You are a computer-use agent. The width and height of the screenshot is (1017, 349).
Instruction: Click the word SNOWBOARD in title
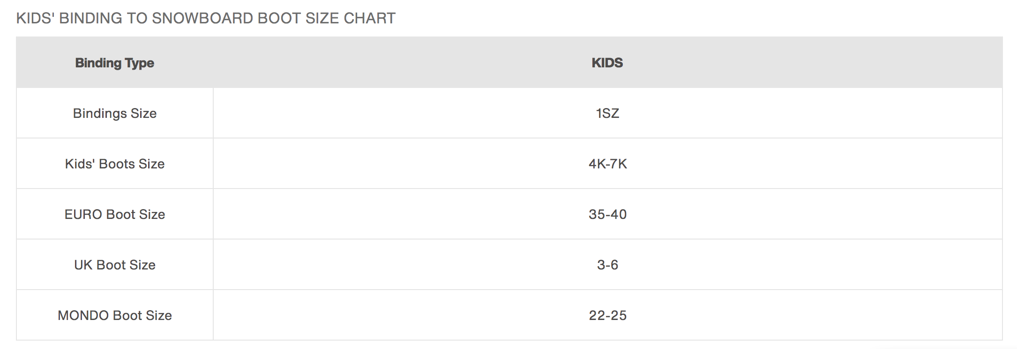202,18
